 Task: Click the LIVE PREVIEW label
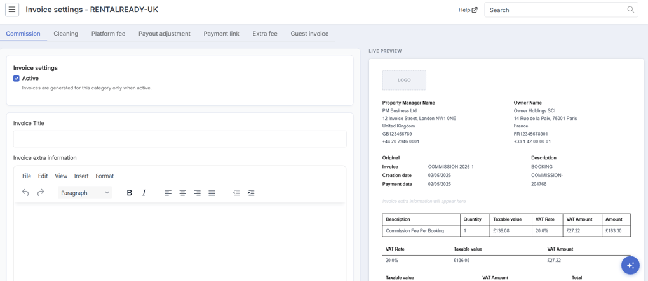point(385,51)
